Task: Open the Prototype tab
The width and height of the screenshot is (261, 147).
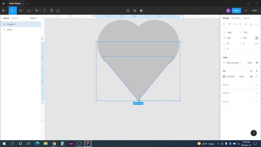Action: pos(236,18)
